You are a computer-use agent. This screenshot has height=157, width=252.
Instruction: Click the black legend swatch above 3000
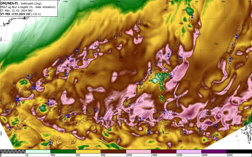pyautogui.click(x=239, y=151)
